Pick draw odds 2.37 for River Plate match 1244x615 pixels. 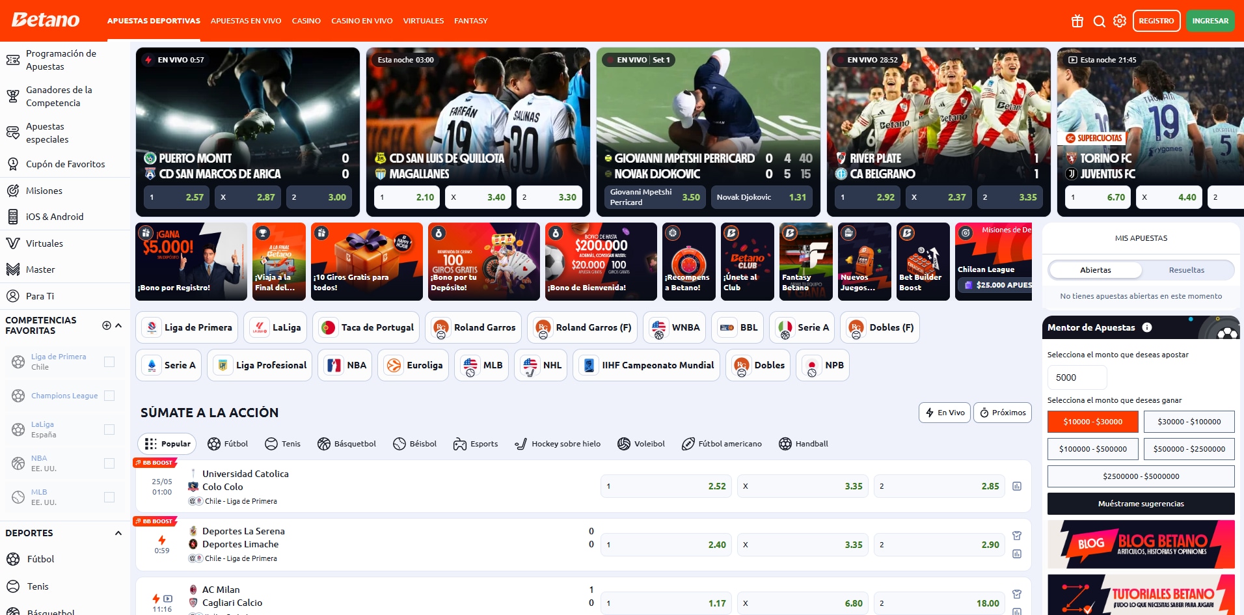[x=939, y=197]
